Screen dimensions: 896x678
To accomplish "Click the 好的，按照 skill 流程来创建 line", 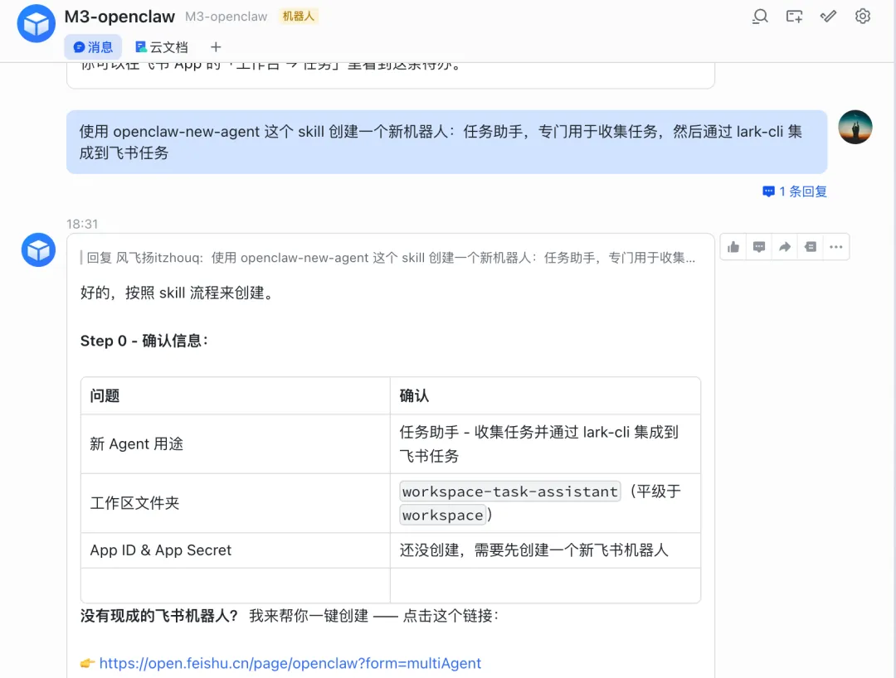I will 178,293.
